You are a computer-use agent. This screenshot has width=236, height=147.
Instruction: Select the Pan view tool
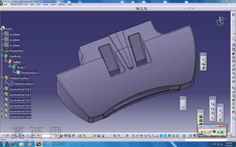[x=141, y=136]
